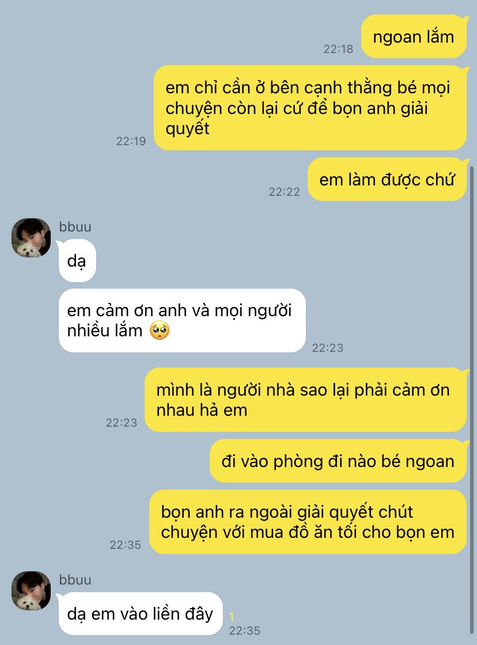This screenshot has width=477, height=645.
Task: Click the 22:19 timestamp beside long yellow message
Action: coord(131,141)
